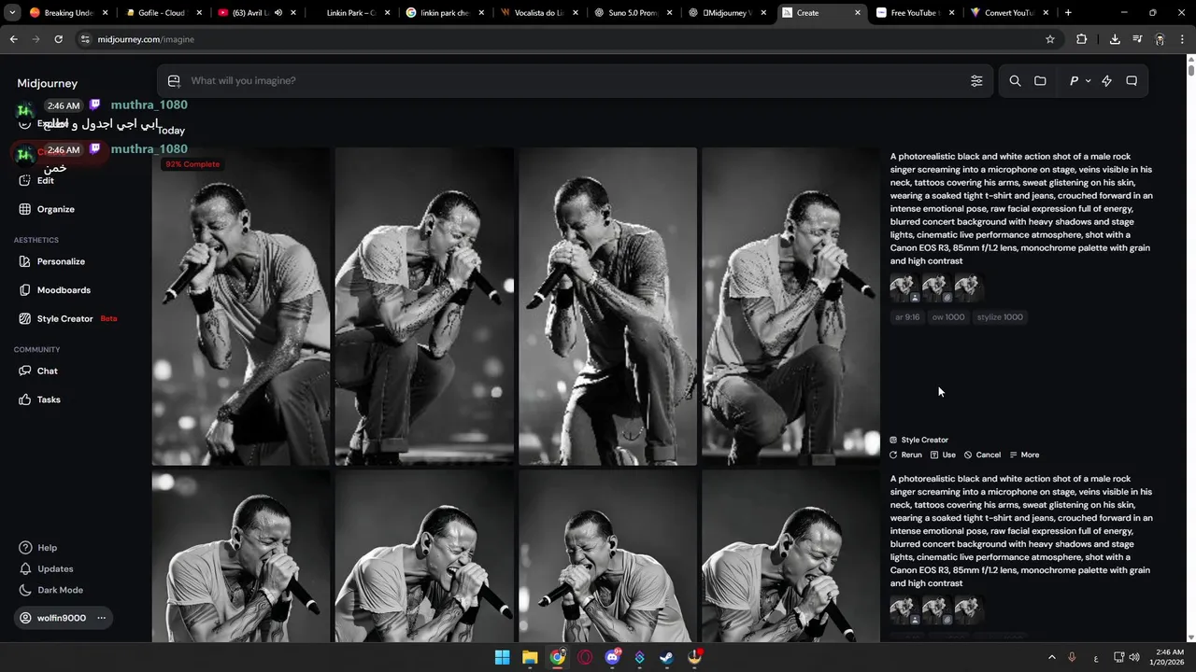Viewport: 1196px width, 672px height.
Task: Open Opera browser from the taskbar
Action: click(x=585, y=658)
